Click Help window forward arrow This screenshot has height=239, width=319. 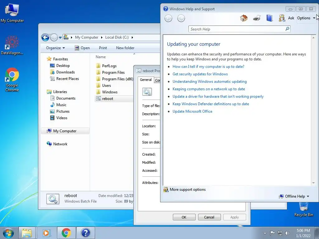[x=181, y=18]
